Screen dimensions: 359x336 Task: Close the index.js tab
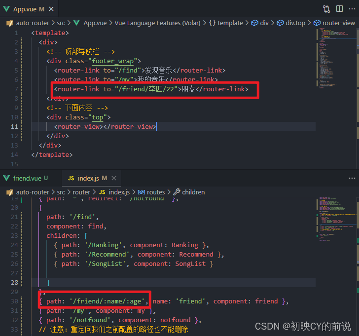coord(114,178)
